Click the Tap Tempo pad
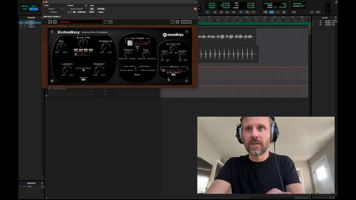The image size is (356, 200). click(130, 43)
